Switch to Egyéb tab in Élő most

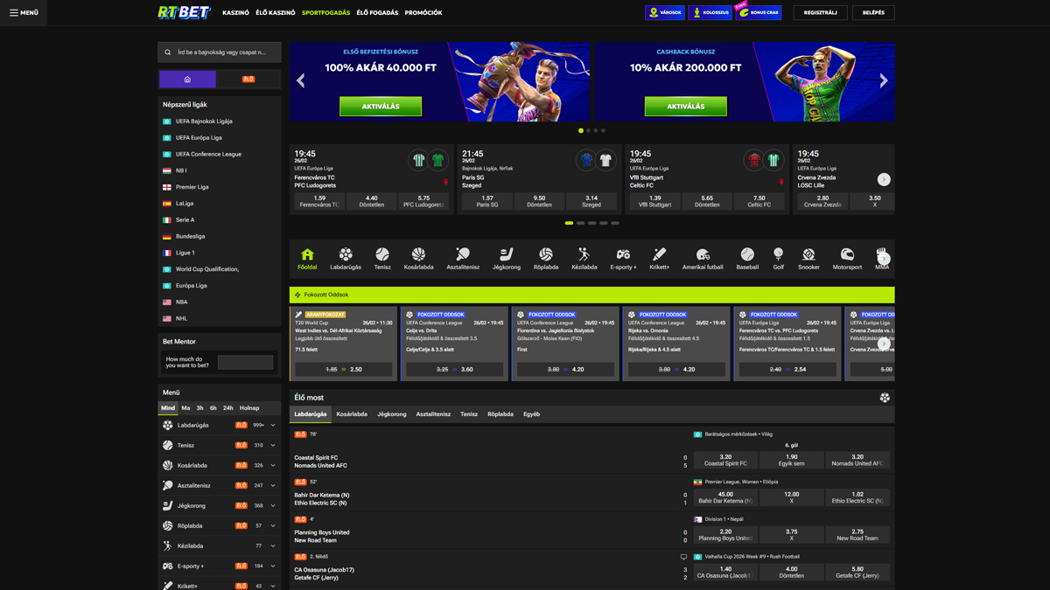(x=531, y=414)
